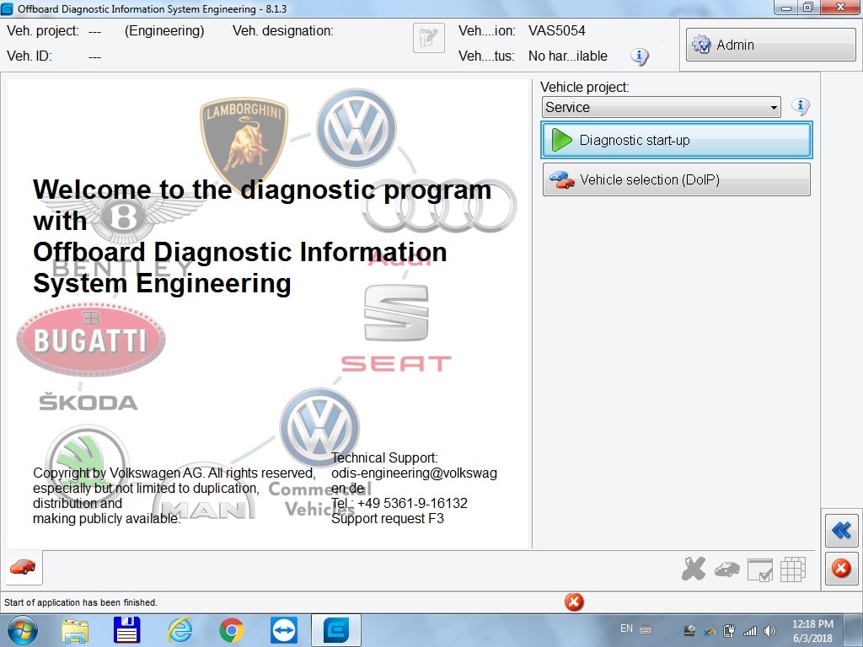Click the ODIS app icon in title bar

[x=7, y=8]
